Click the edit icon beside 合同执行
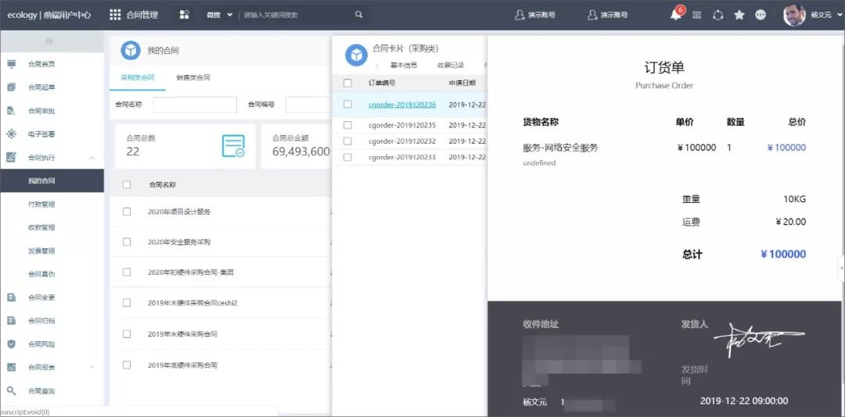 pyautogui.click(x=11, y=157)
